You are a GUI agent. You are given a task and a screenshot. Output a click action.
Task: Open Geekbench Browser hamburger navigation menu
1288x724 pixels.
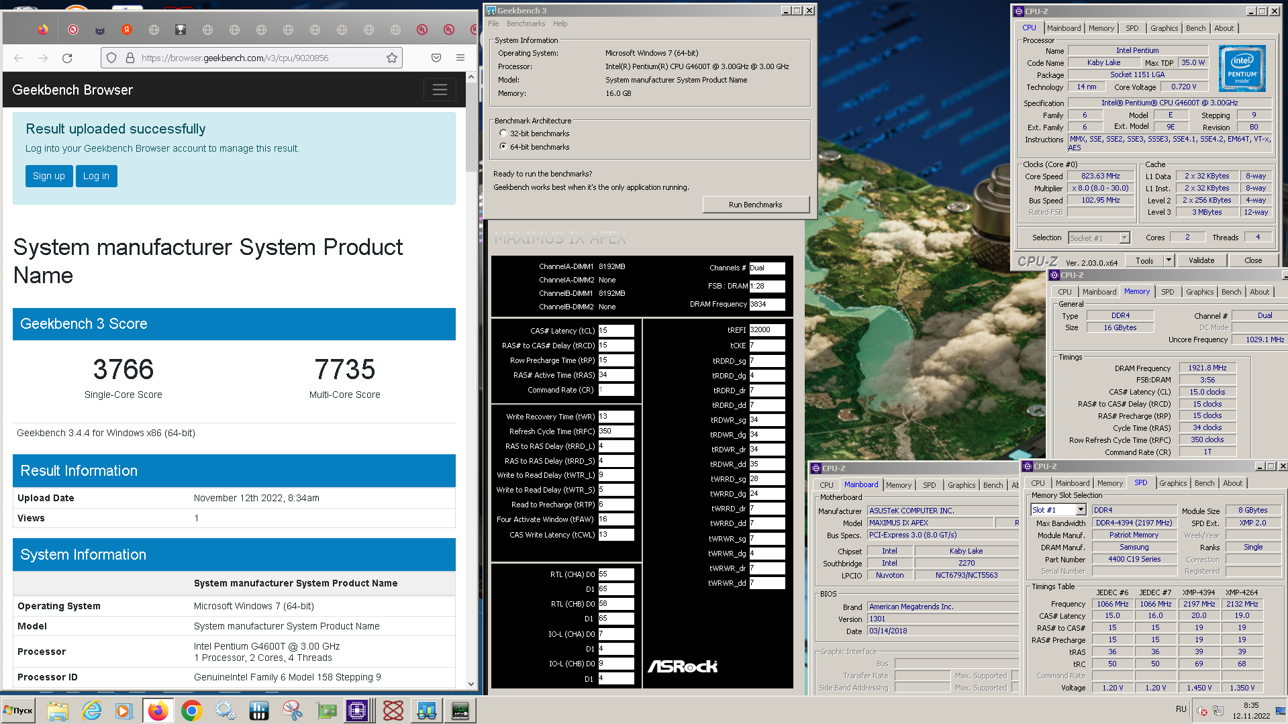[440, 90]
